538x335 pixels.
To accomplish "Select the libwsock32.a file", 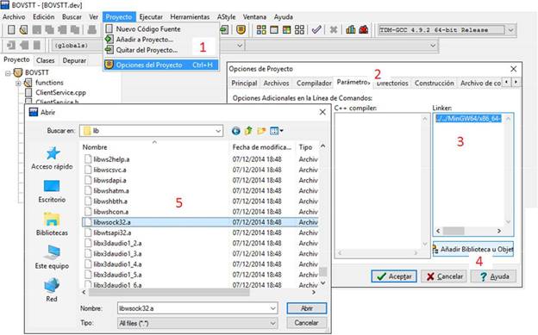I will (x=200, y=222).
